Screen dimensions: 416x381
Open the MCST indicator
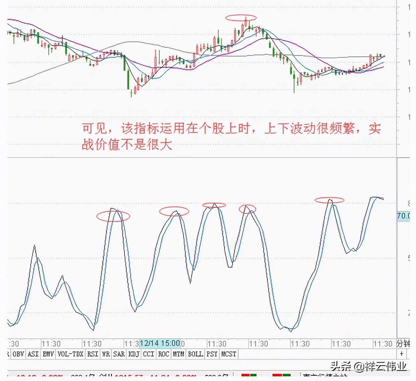228,354
